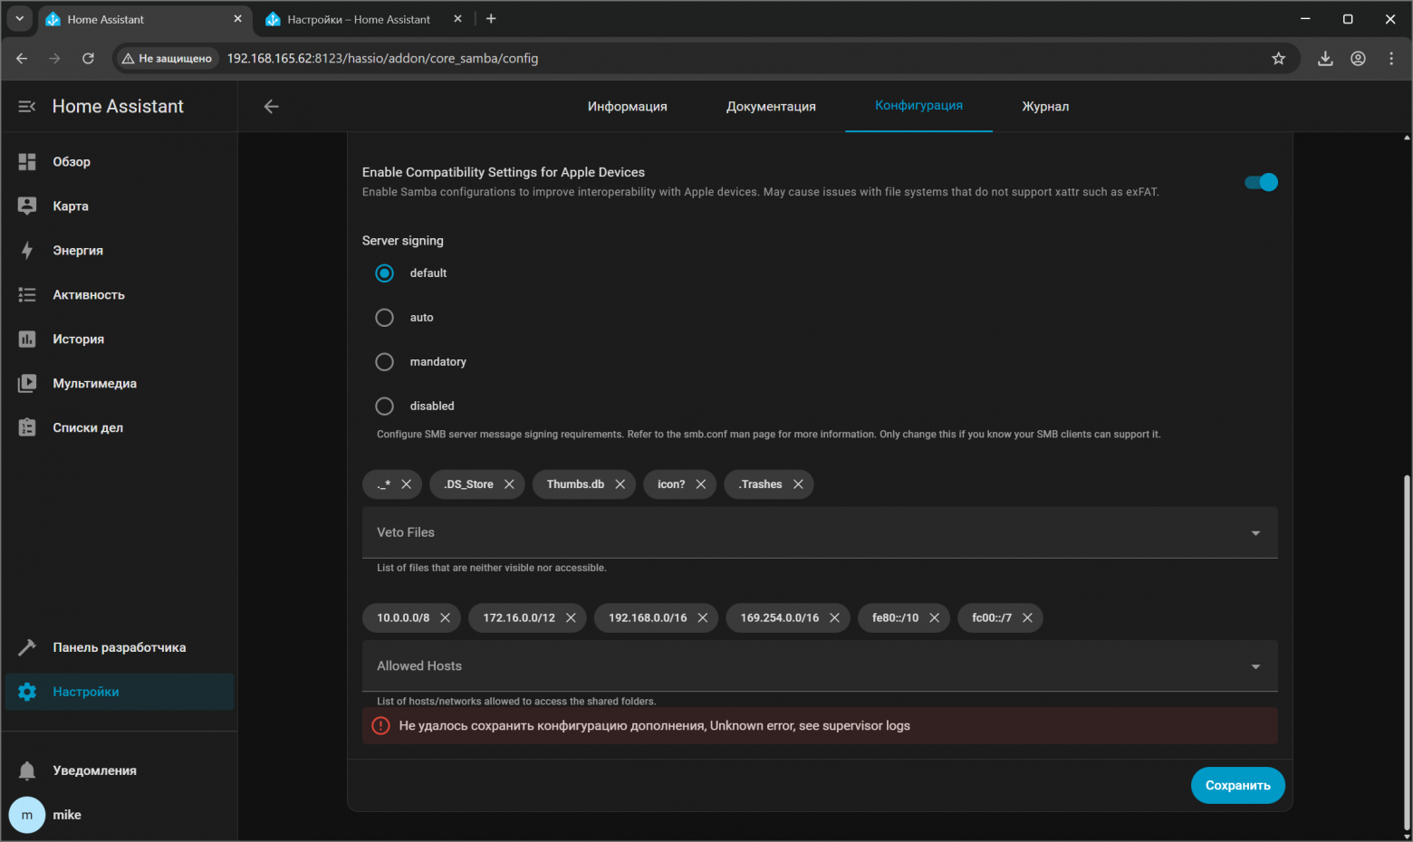
Task: Select the mandatory server signing option
Action: click(384, 361)
